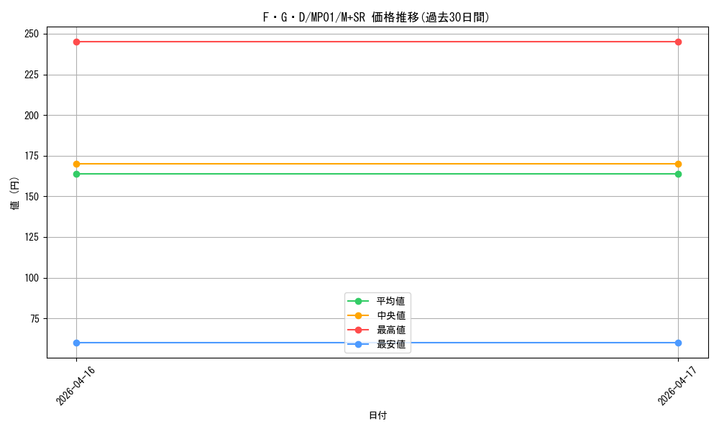Click the y-axis tick label 125
Viewport: 719px width, 431px height.
point(32,237)
